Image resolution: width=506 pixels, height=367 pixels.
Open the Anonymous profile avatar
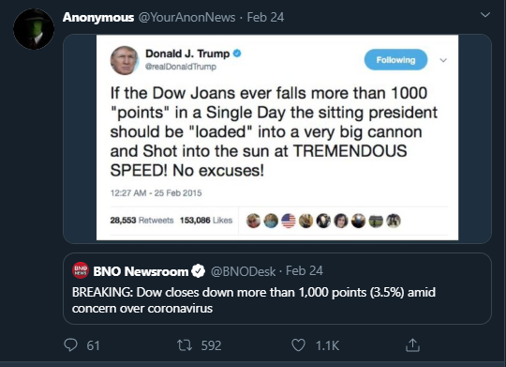tap(34, 29)
